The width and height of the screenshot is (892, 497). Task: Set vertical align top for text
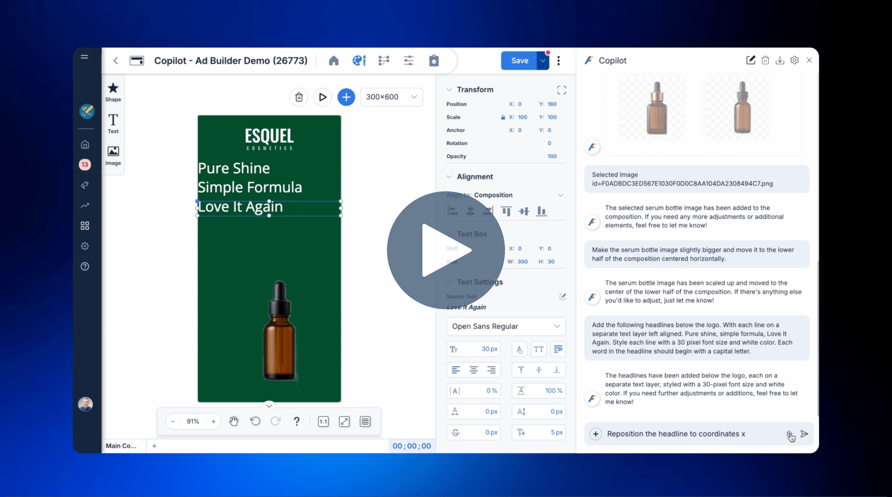tap(520, 370)
